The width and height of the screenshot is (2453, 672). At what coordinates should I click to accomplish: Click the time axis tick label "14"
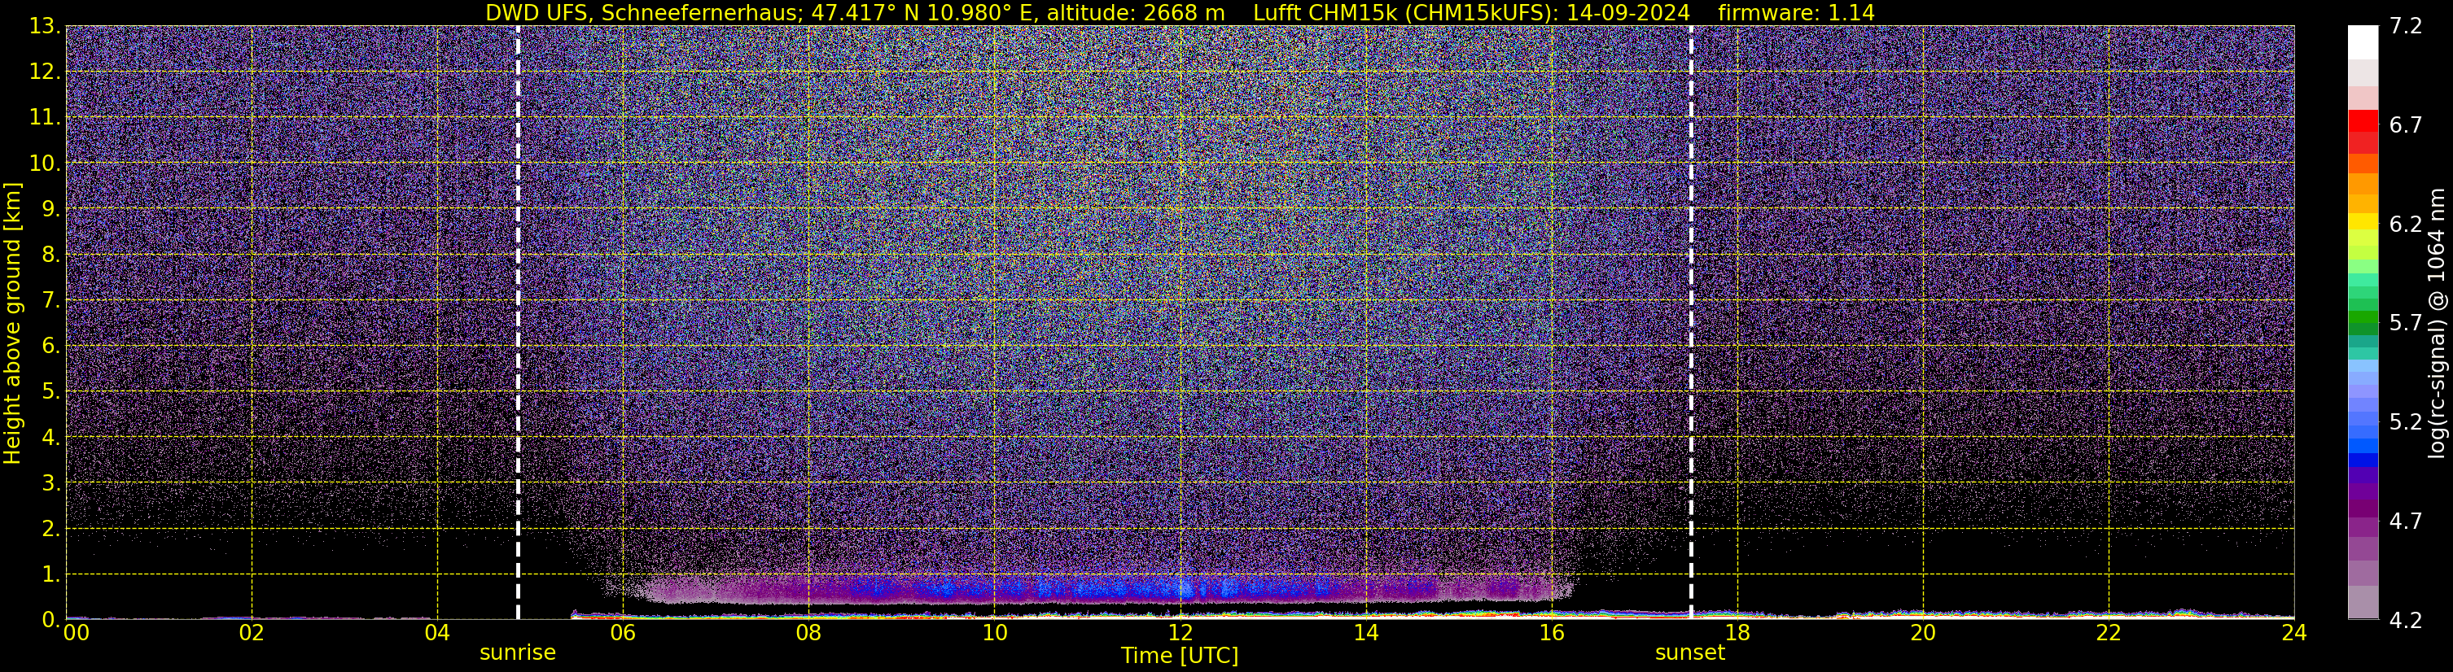1365,633
